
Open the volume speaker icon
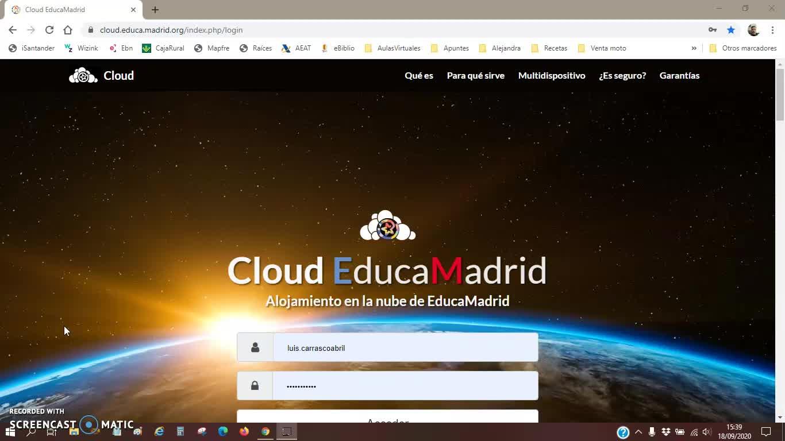pos(707,432)
